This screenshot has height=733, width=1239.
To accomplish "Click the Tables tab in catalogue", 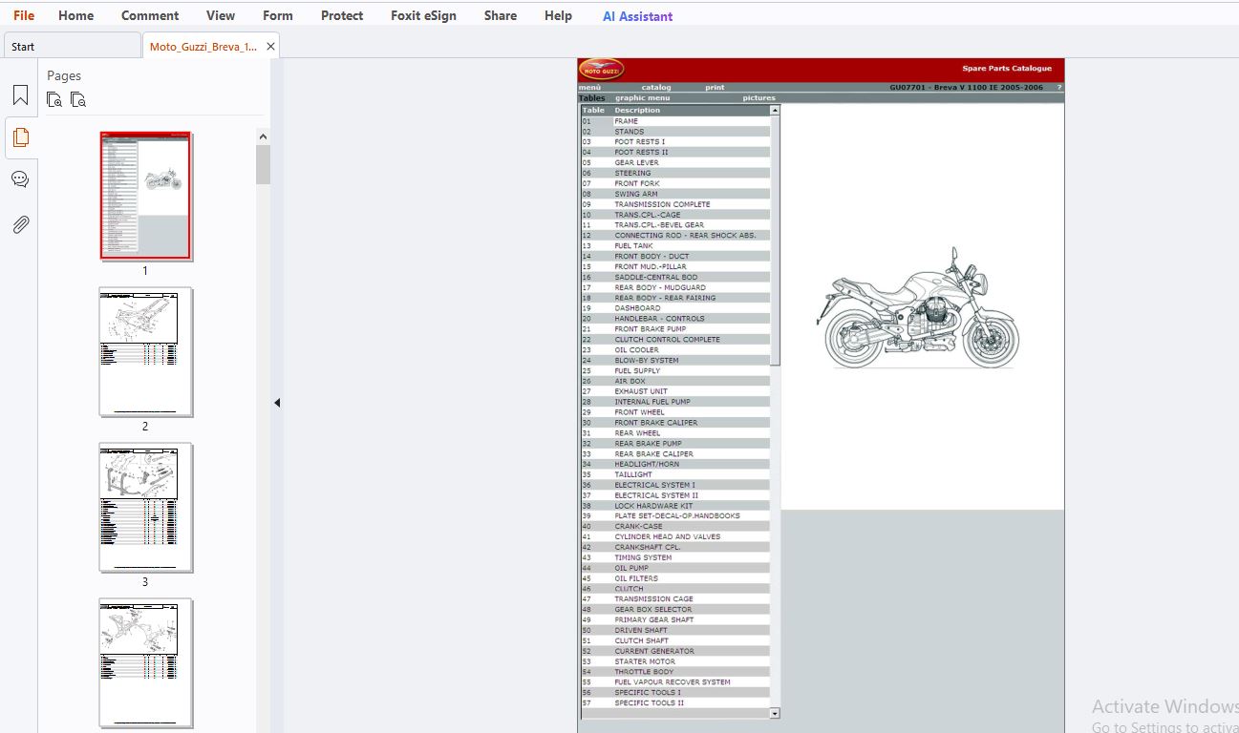I will pos(592,98).
